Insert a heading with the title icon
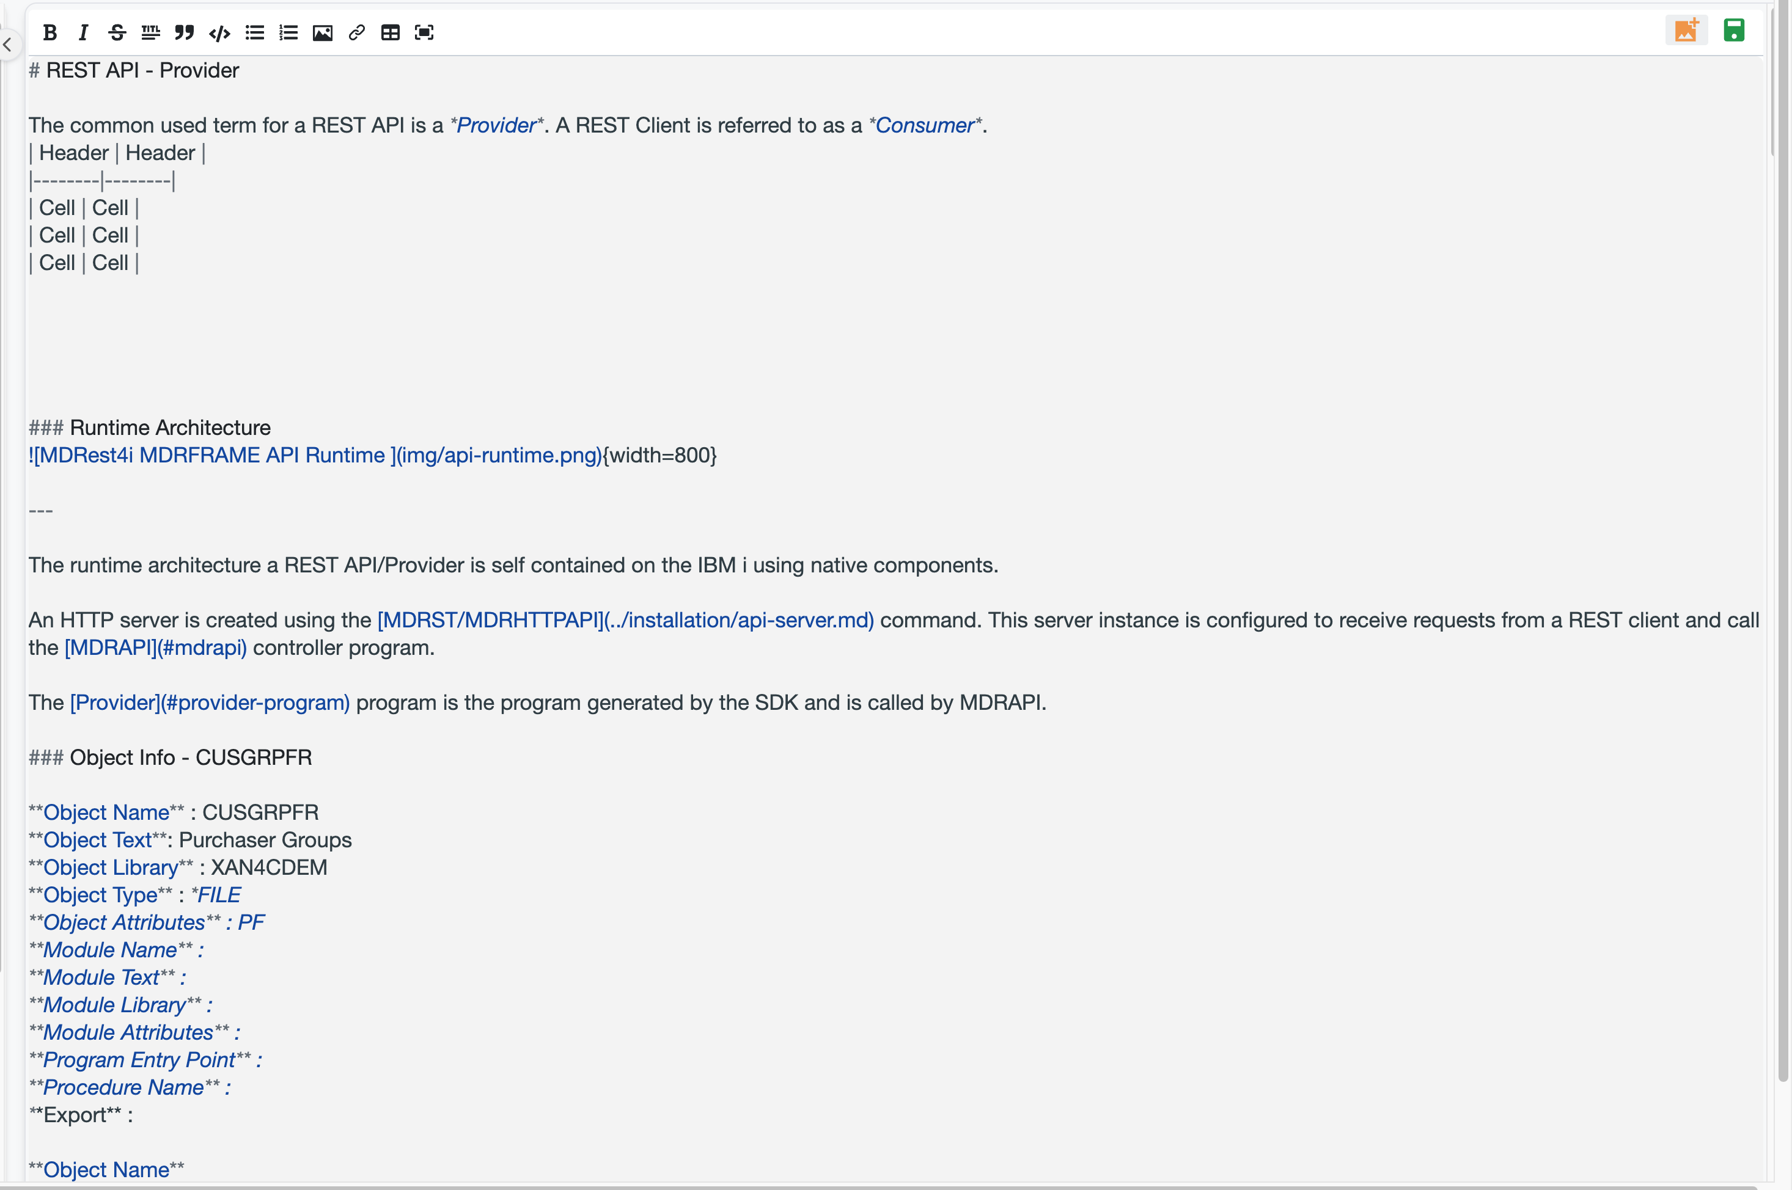 [x=150, y=32]
